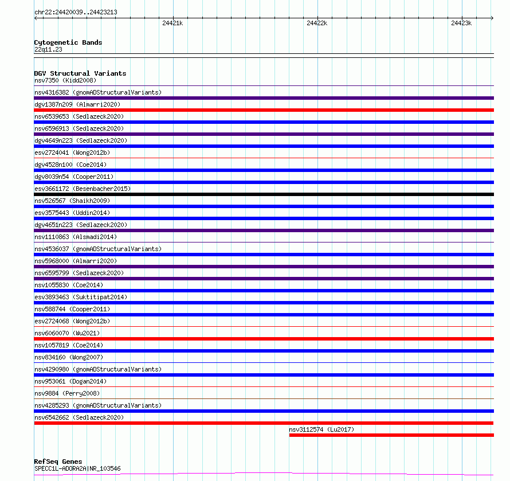Select esv3575443 (Uddin2014) variant
This screenshot has width=510, height=481.
[x=72, y=213]
